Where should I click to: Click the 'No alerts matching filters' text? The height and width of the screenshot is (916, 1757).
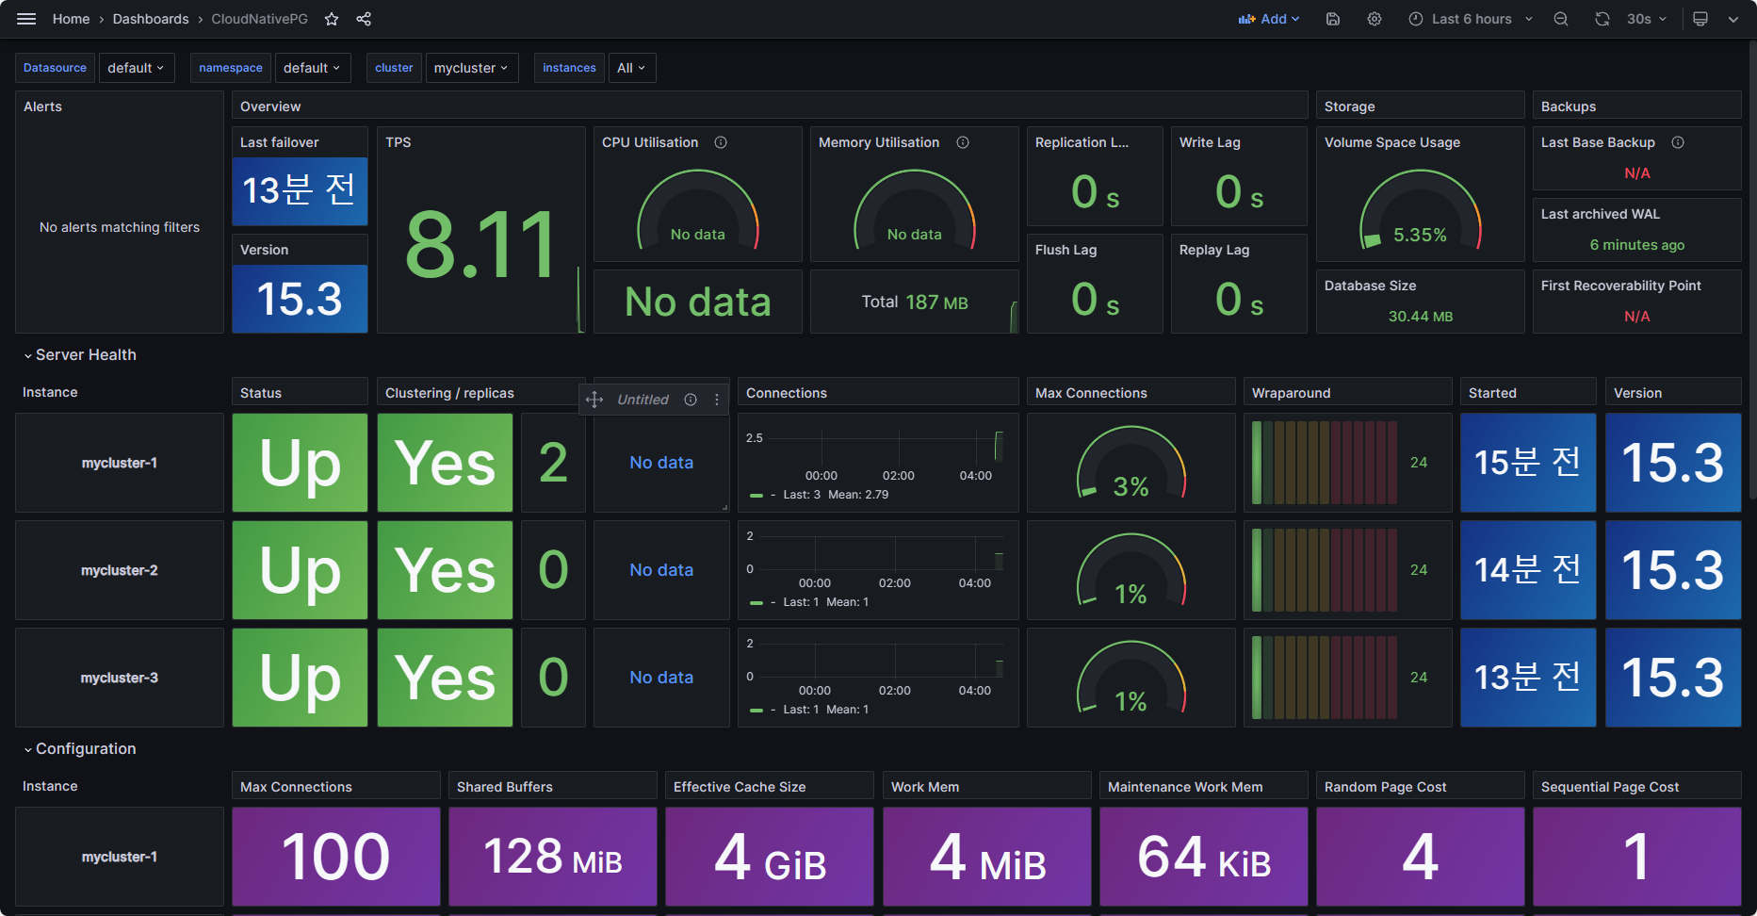pyautogui.click(x=120, y=227)
